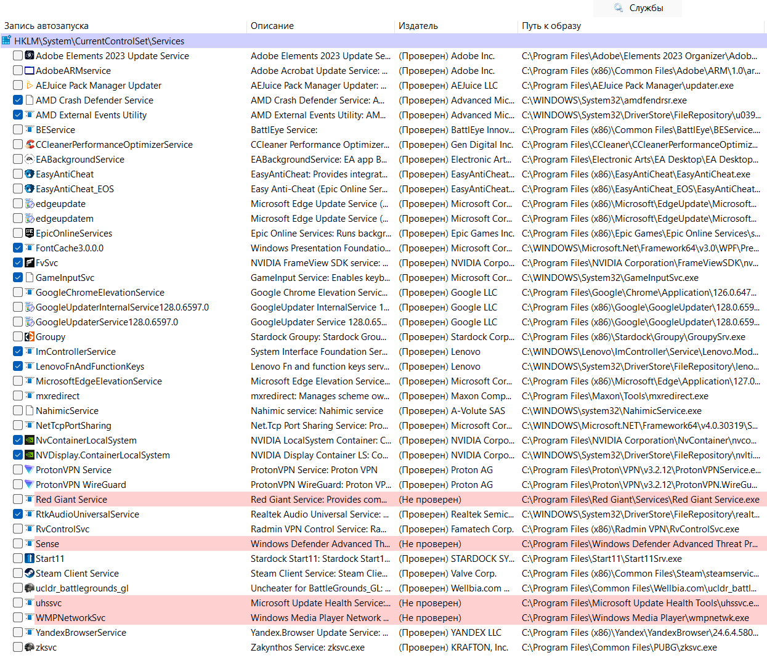Click the CCleanerPerformanceOptimizerService icon
Viewport: 767px width, 658px height.
click(29, 144)
